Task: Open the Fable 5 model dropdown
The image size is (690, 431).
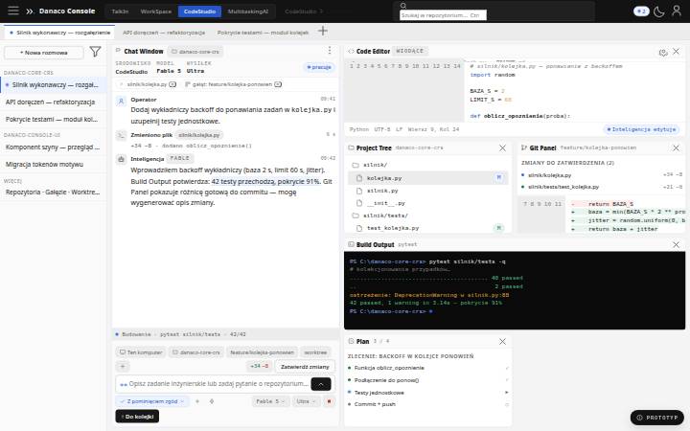Action: tap(270, 401)
